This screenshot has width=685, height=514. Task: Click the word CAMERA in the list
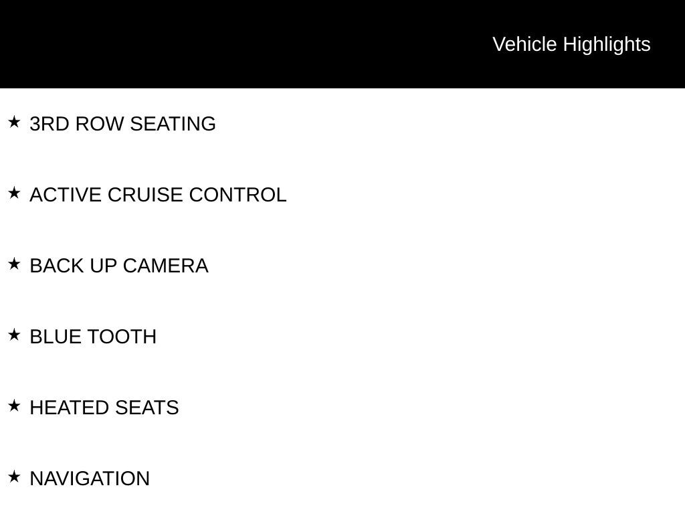(x=165, y=266)
